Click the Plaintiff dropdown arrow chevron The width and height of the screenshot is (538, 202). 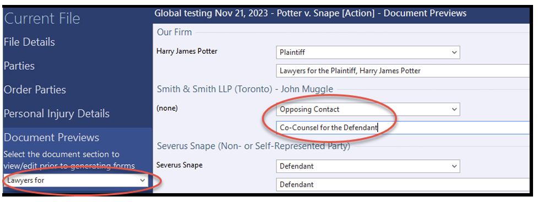pyautogui.click(x=454, y=53)
